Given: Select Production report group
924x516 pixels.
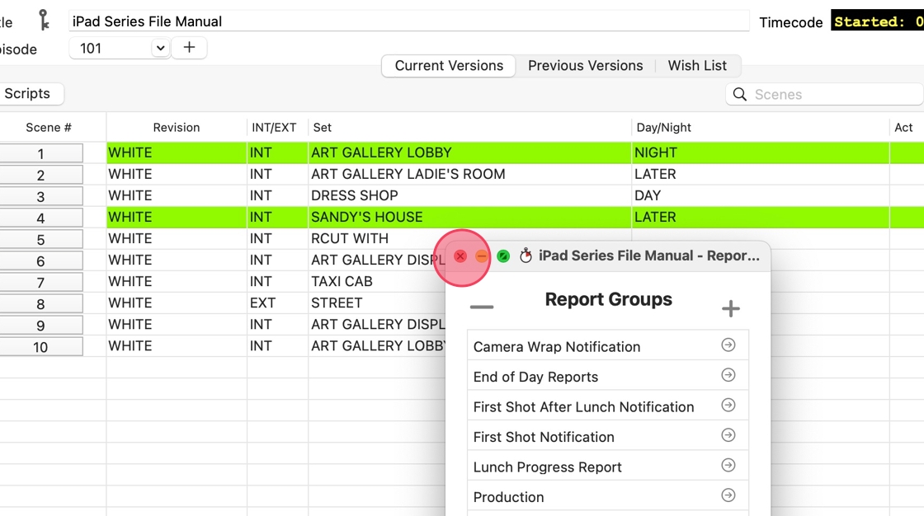Looking at the screenshot, I should 607,496.
